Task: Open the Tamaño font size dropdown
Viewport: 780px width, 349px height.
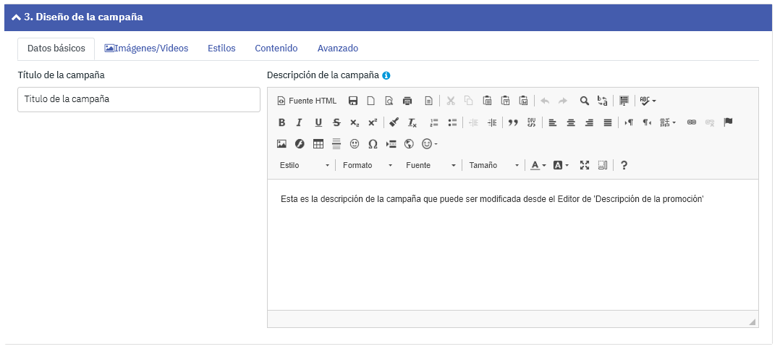Action: (493, 165)
